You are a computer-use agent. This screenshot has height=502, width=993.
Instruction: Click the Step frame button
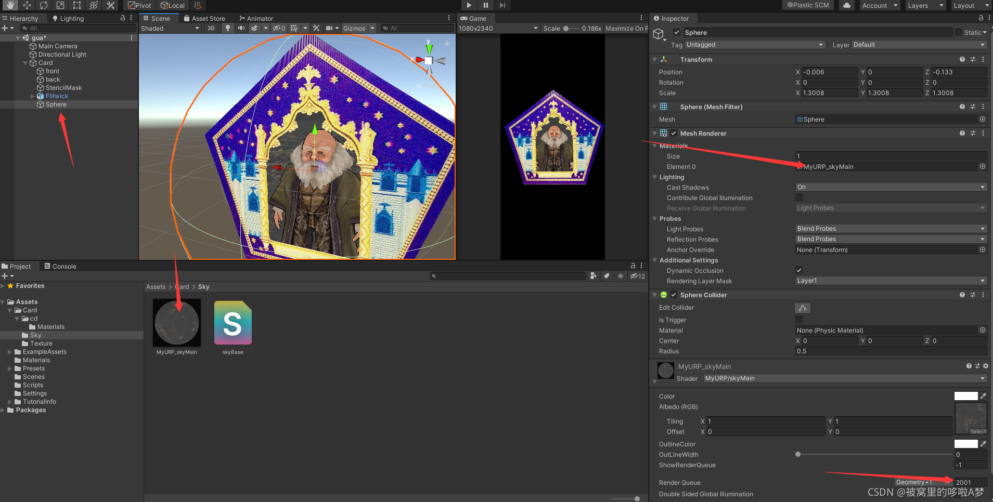tap(502, 5)
